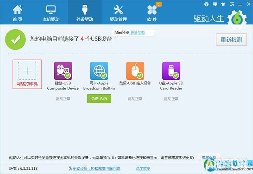Click the 重新检测 button
The image size is (253, 174).
tap(231, 40)
